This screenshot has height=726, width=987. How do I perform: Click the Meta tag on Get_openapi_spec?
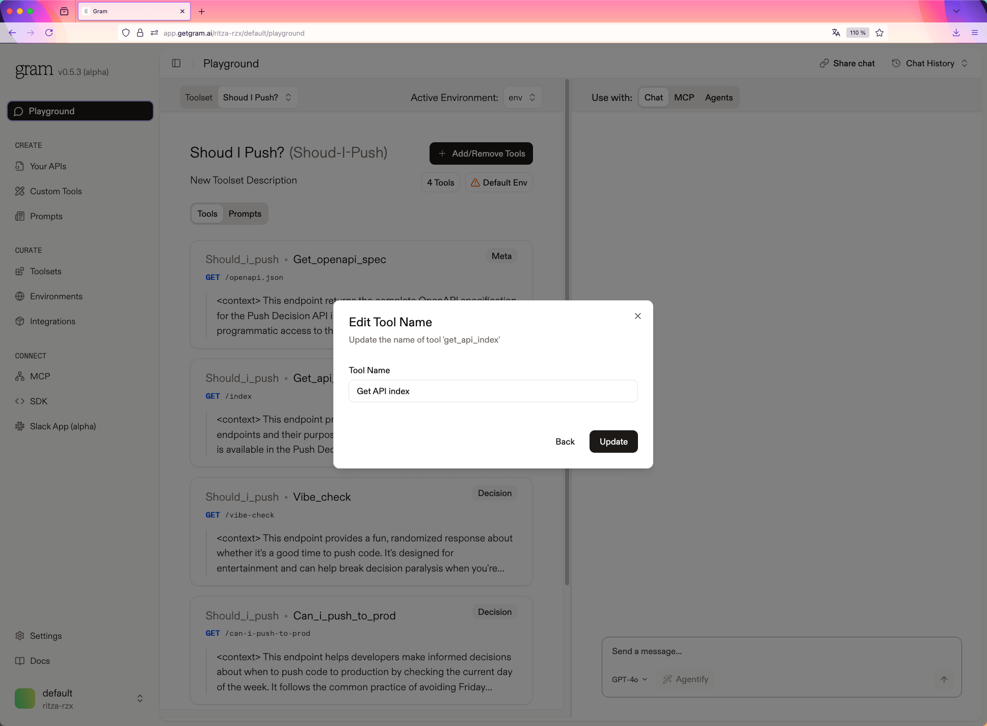point(501,256)
